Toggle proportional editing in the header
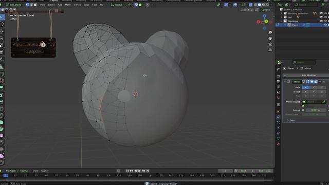 click(148, 5)
